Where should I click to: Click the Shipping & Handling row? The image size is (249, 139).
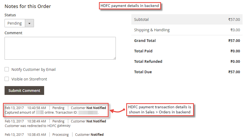[187, 30]
